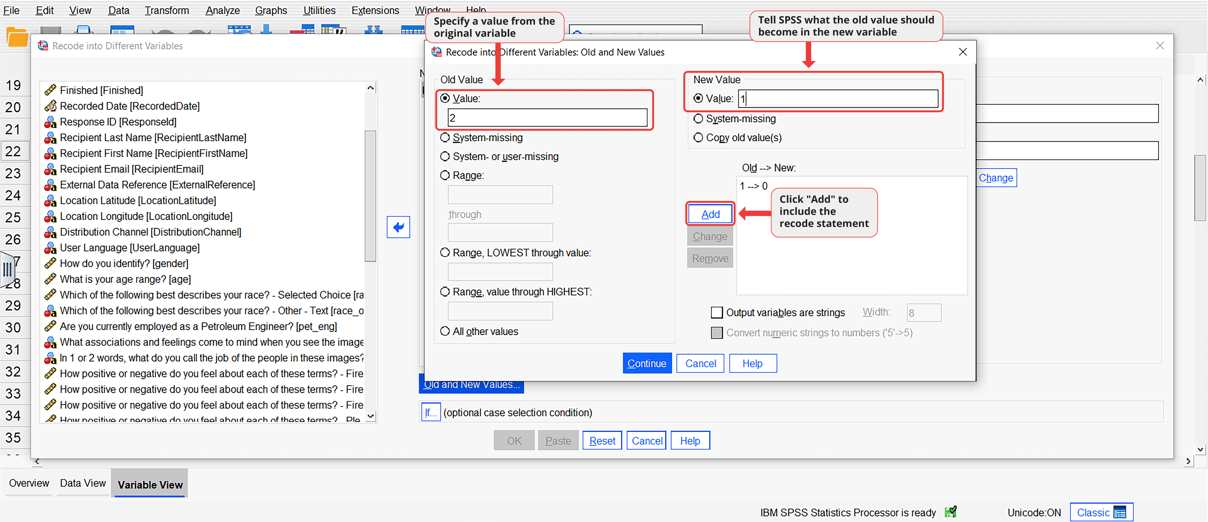Open the Utilities menu

point(319,10)
